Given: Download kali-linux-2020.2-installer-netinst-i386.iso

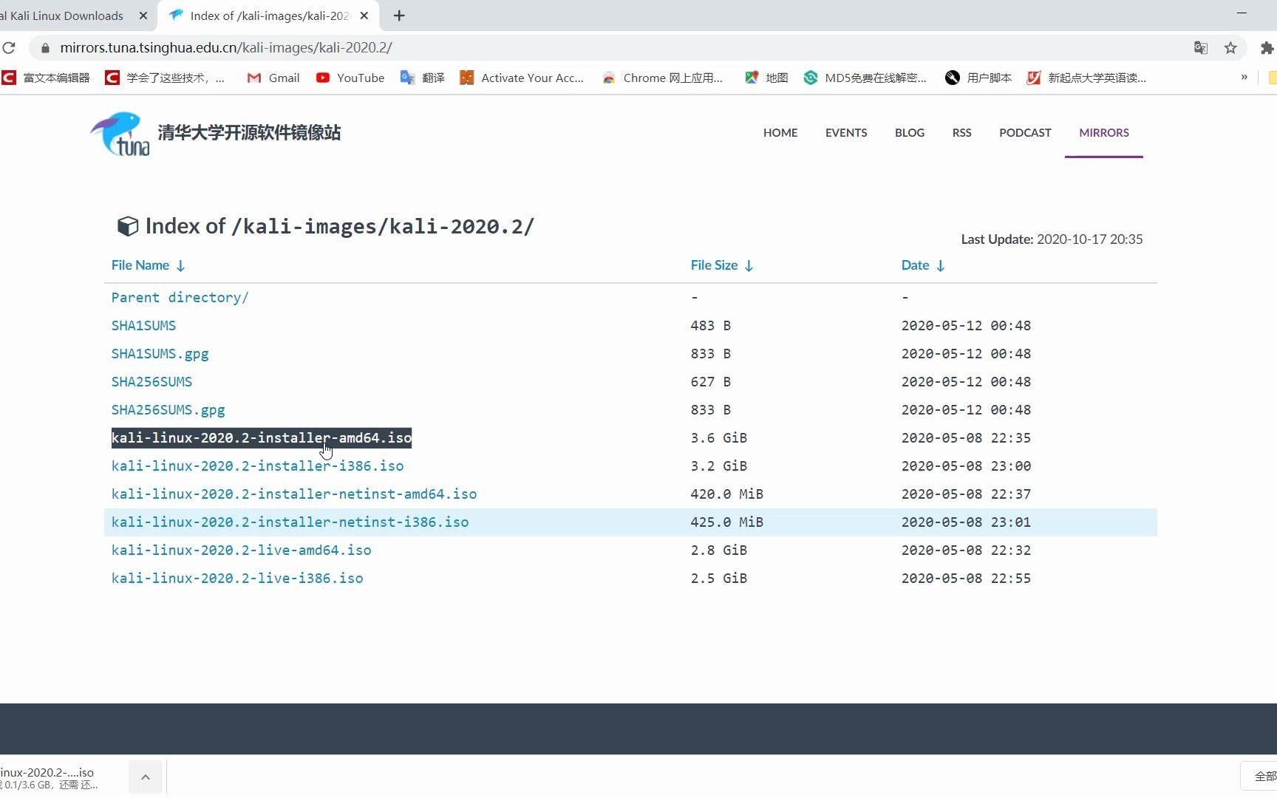Looking at the screenshot, I should pos(290,522).
